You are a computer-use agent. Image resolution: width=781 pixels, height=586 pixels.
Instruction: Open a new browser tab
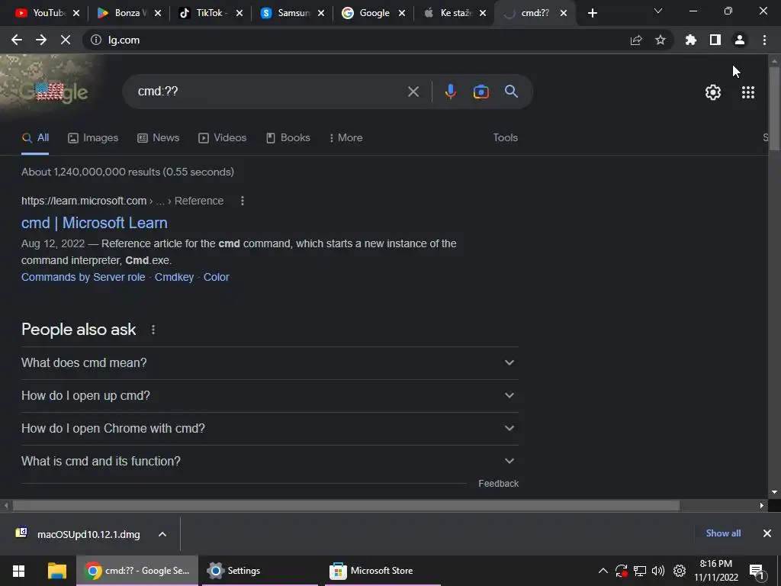[592, 14]
